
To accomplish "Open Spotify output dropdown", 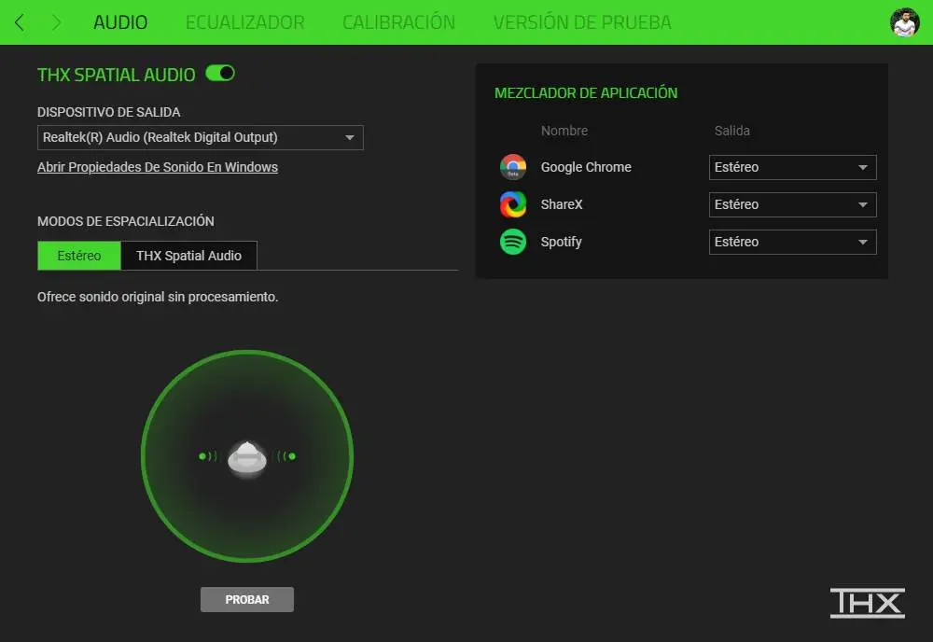I will pos(792,243).
